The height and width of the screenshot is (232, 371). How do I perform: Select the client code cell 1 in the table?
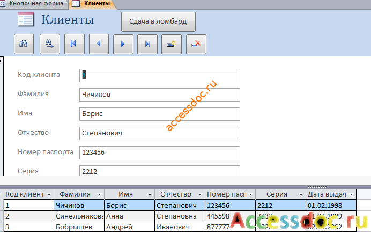[28, 205]
